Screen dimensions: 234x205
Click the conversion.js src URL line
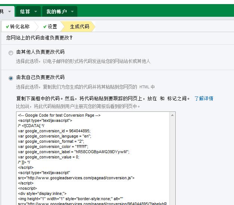(76, 178)
